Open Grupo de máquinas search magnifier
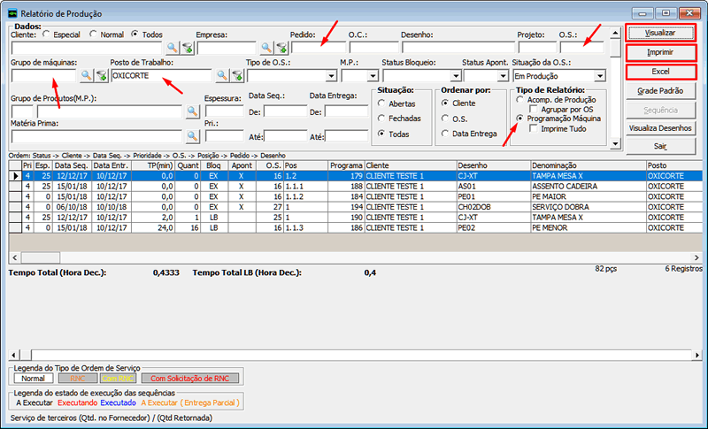 click(x=86, y=75)
